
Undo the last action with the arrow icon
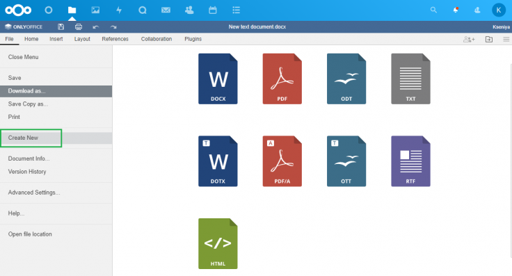(x=96, y=27)
